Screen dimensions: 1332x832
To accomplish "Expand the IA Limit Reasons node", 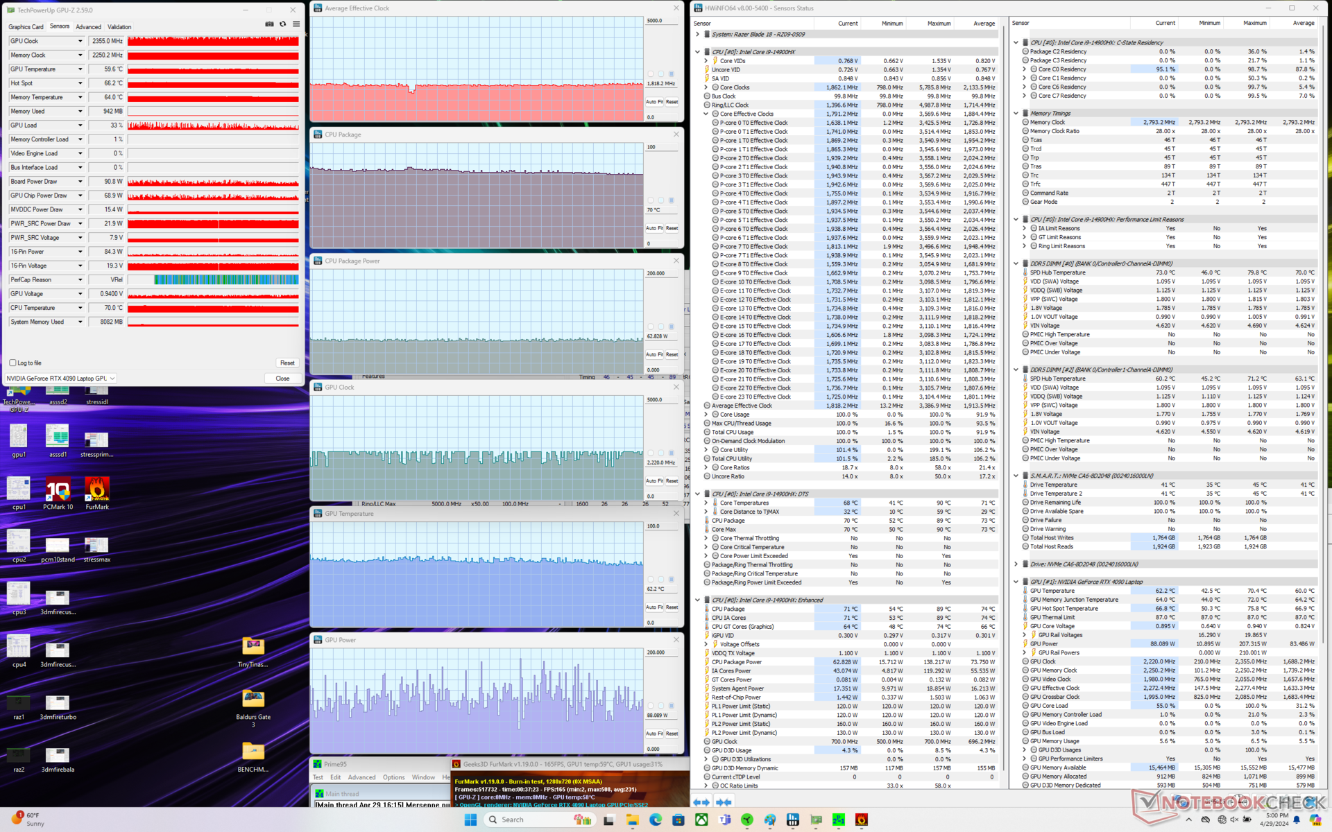I will (x=1025, y=228).
